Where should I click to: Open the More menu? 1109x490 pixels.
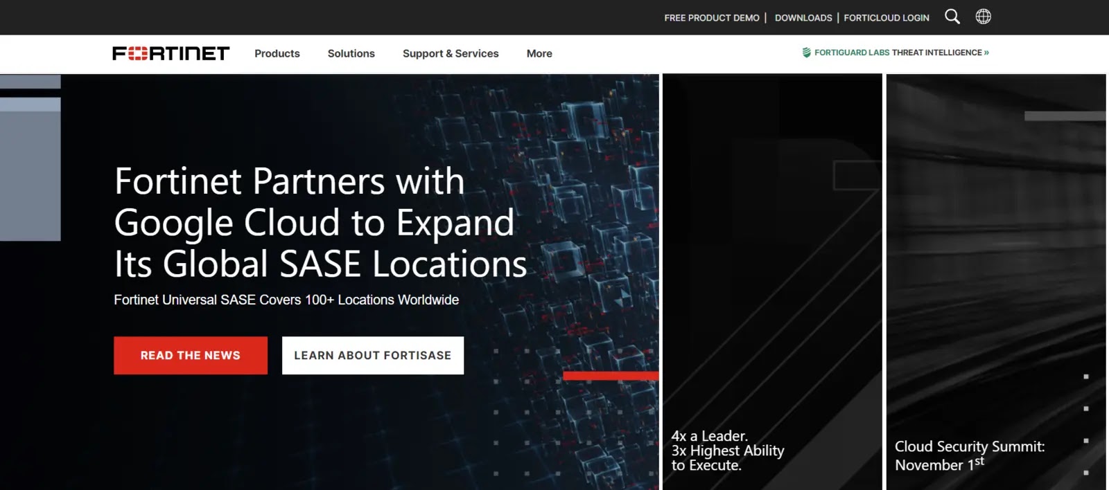coord(539,53)
